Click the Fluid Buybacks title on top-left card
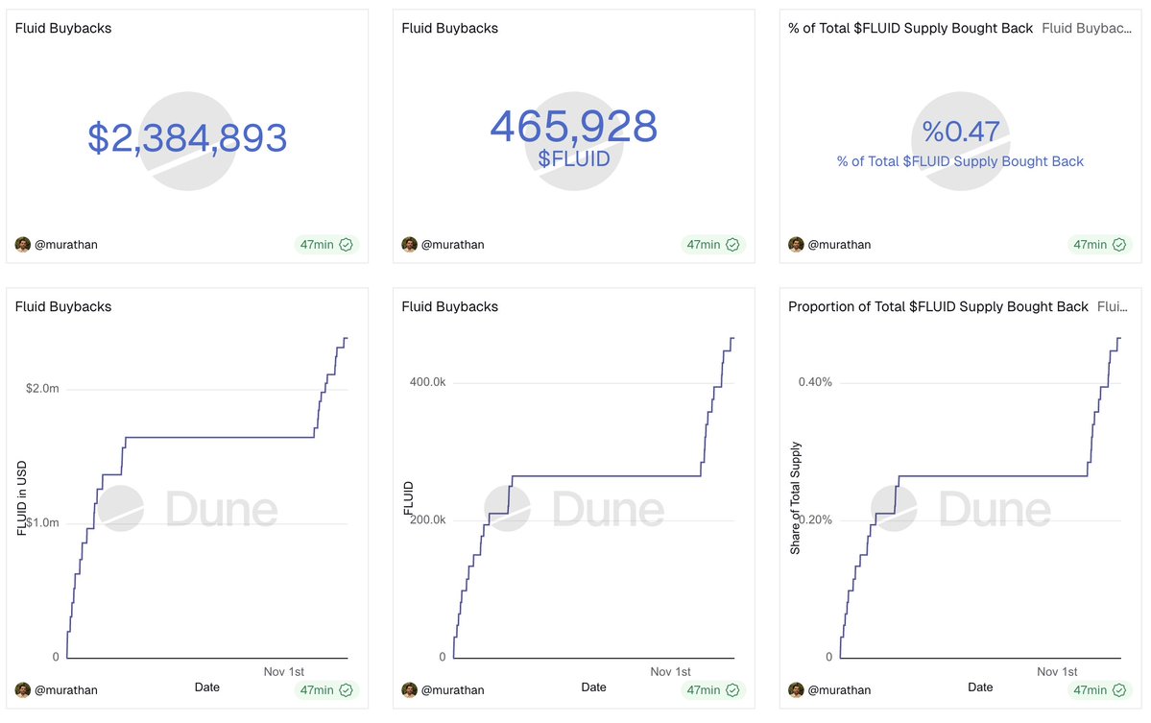The width and height of the screenshot is (1151, 723). coord(61,28)
